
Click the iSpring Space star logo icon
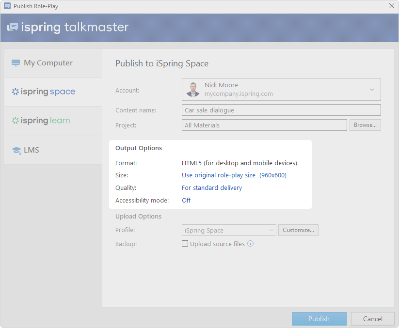point(15,92)
